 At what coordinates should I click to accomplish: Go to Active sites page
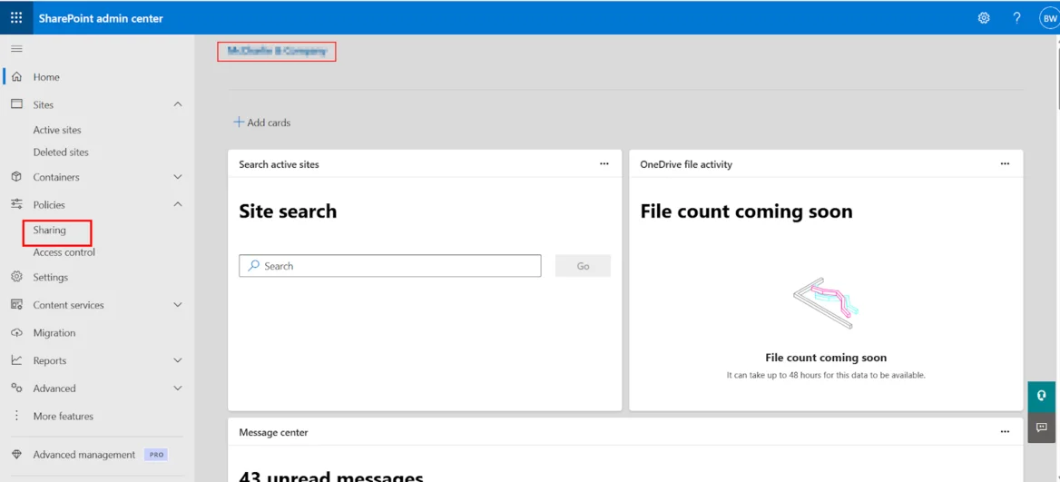[x=57, y=130]
